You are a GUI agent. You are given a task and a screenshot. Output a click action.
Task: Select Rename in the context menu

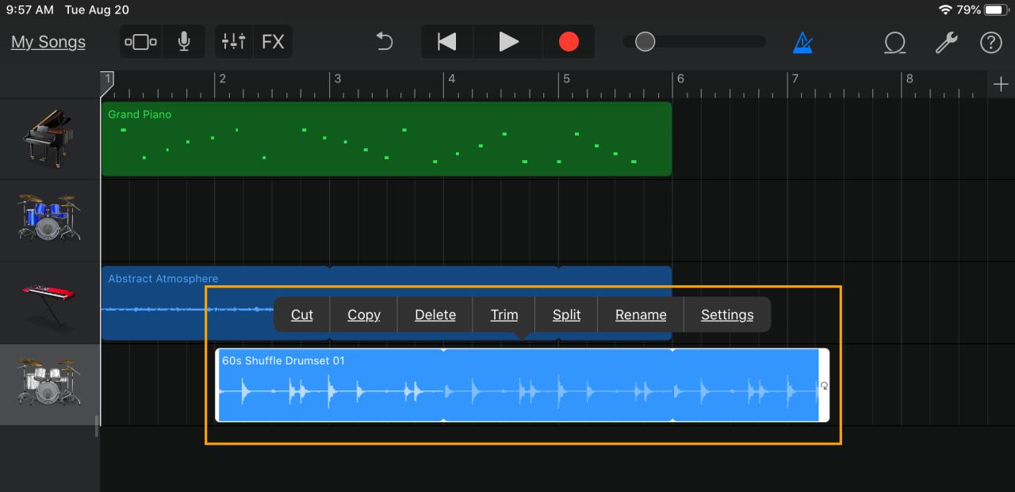click(640, 315)
